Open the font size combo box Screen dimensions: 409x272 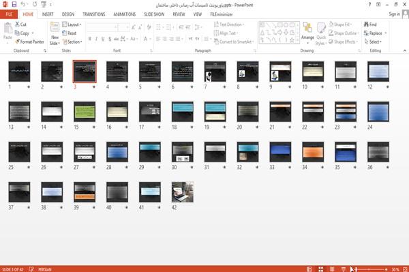pyautogui.click(x=123, y=27)
